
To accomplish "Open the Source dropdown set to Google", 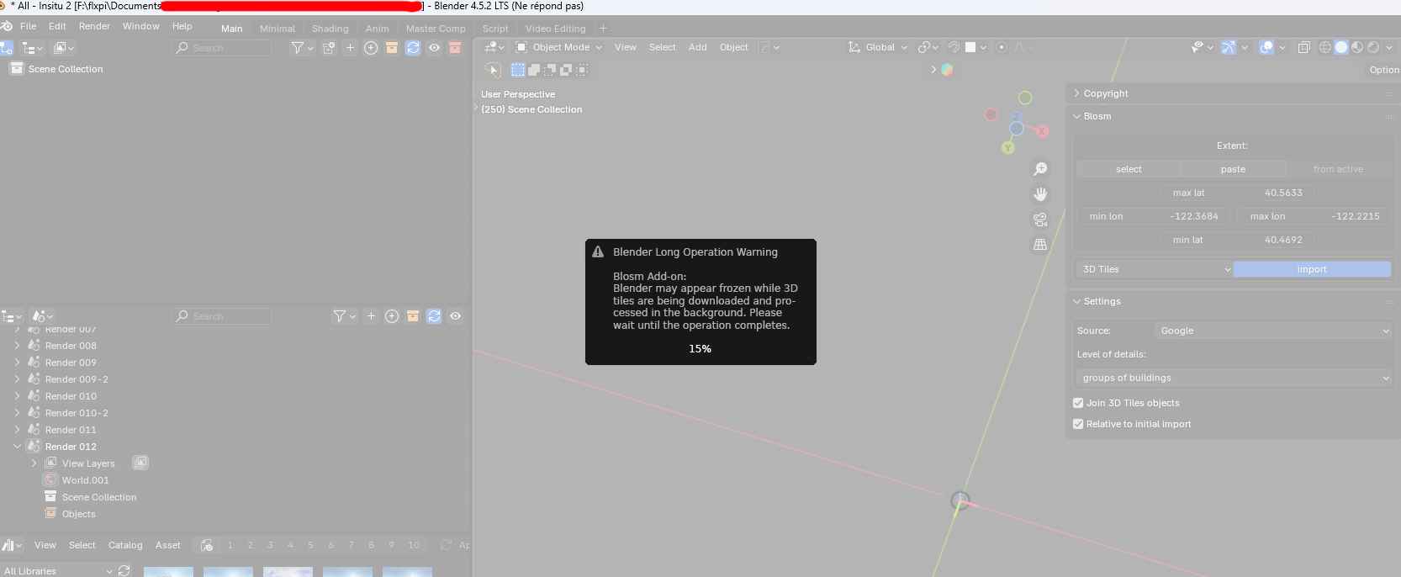I will (1273, 331).
